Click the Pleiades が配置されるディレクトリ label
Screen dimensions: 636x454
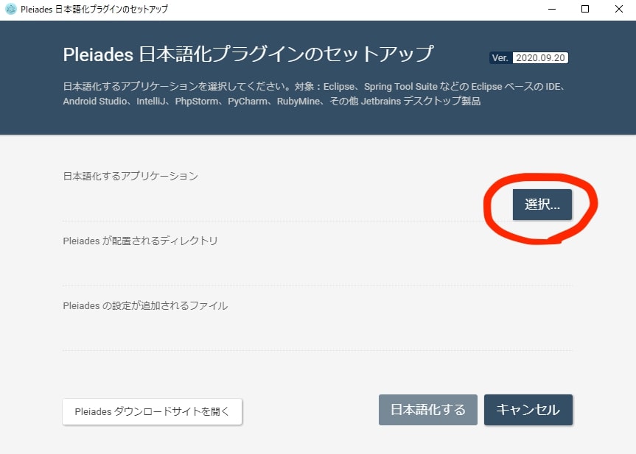(x=140, y=241)
